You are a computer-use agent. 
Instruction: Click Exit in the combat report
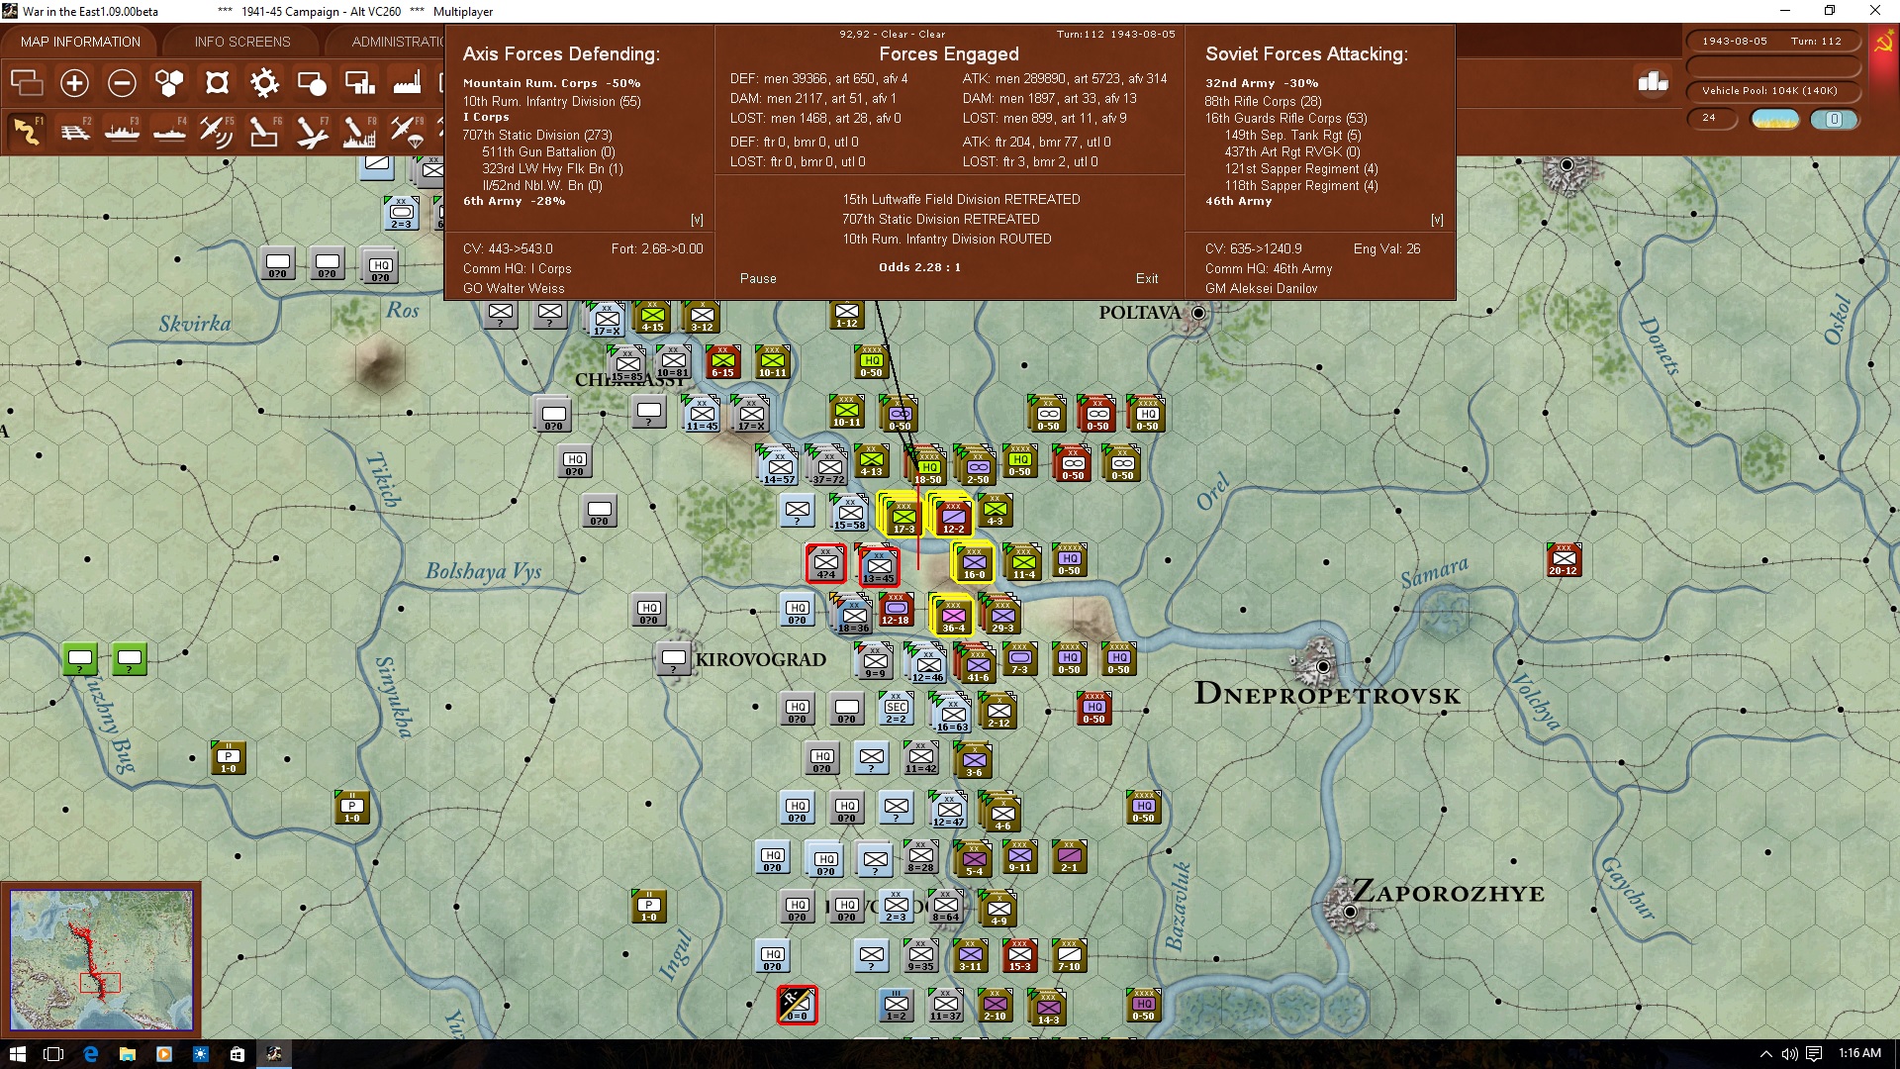(1147, 279)
